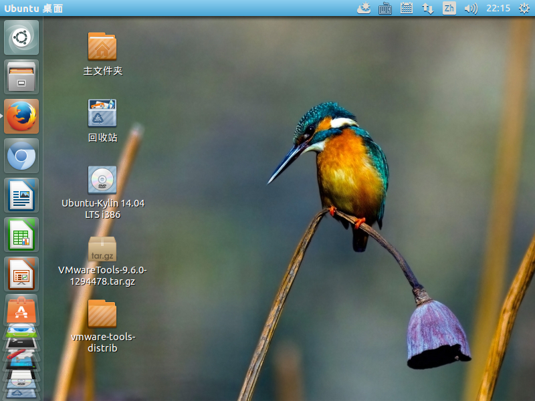Open System Settings wrench-and-gear launcher icon

point(21,354)
